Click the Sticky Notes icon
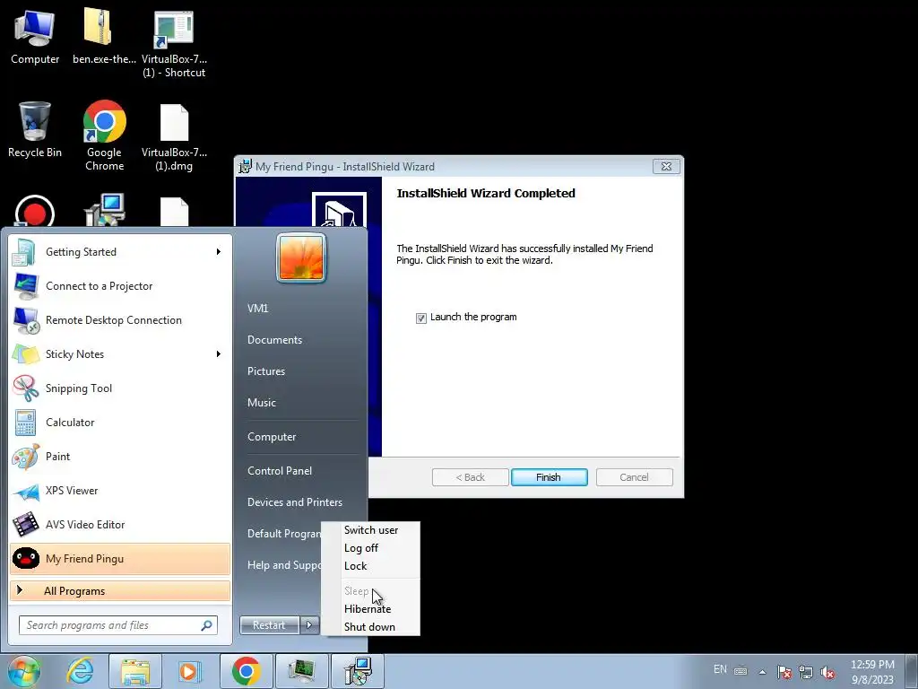The image size is (918, 689). tap(25, 354)
